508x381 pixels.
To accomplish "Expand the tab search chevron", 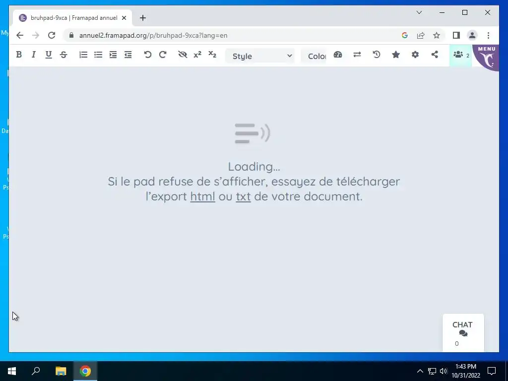I will (419, 12).
